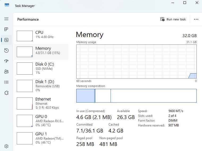
Task: Select Disk 0 (C:) in resource list
Action: point(41,68)
